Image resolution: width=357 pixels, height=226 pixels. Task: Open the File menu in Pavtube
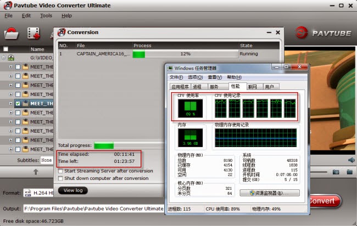pyautogui.click(x=8, y=16)
